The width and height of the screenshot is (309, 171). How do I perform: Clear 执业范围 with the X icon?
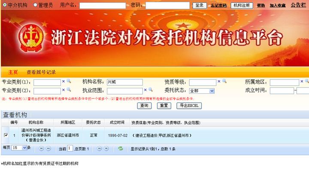tap(145, 90)
